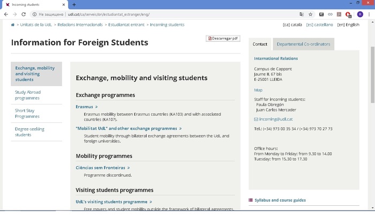Open Study Abroad programmes sidebar item
The image size is (375, 223).
click(28, 95)
